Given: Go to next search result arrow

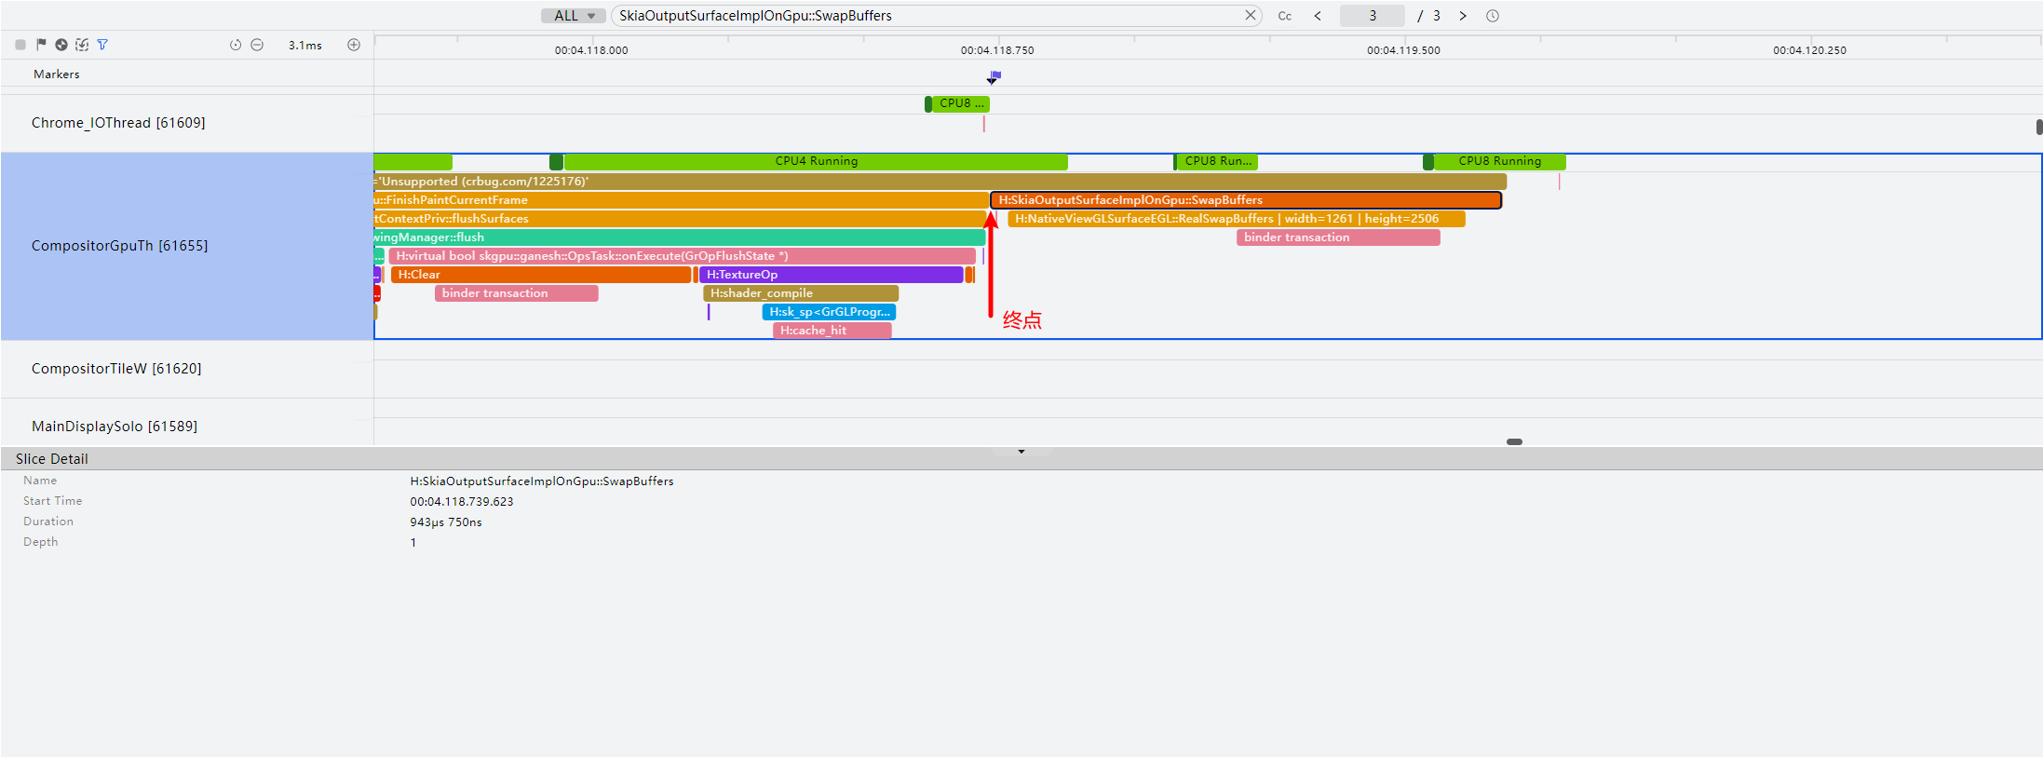Looking at the screenshot, I should click(1463, 16).
